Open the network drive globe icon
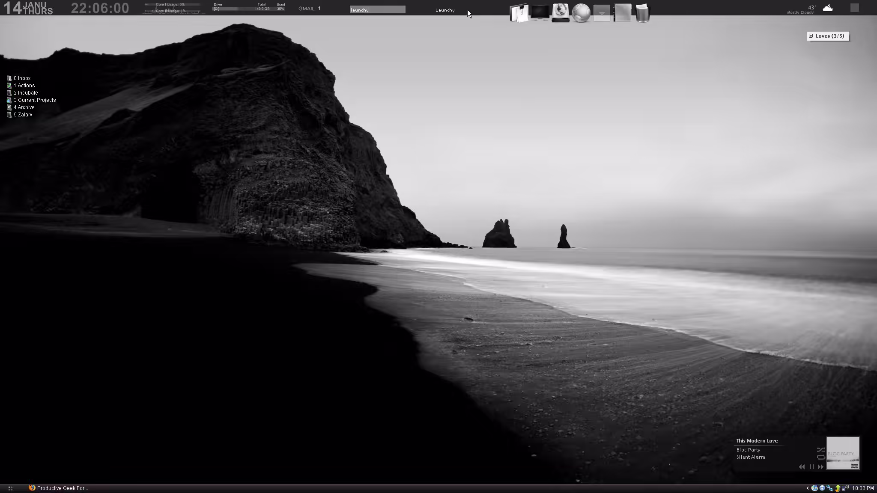This screenshot has height=493, width=877. (x=561, y=12)
